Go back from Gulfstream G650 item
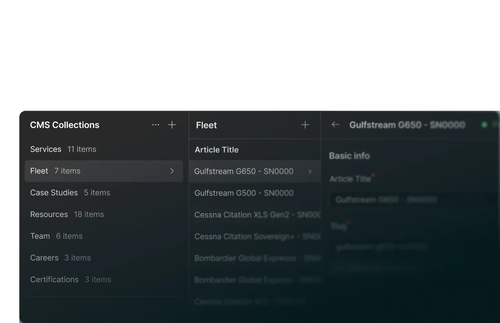The height and width of the screenshot is (323, 500). click(335, 125)
